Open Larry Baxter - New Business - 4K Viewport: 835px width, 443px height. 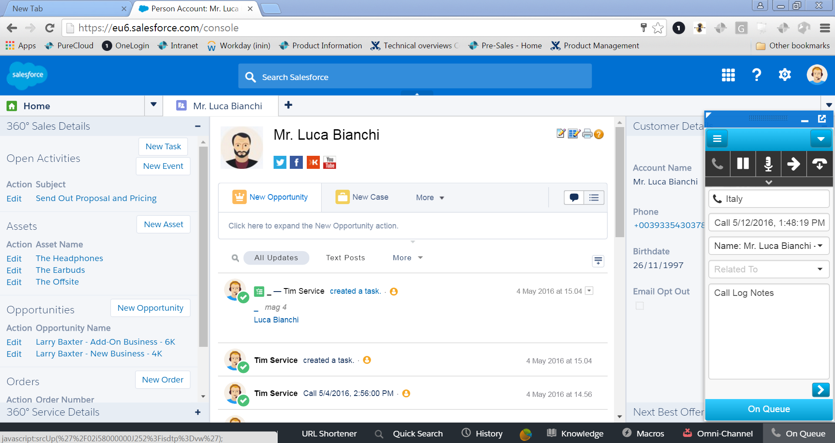pyautogui.click(x=99, y=354)
